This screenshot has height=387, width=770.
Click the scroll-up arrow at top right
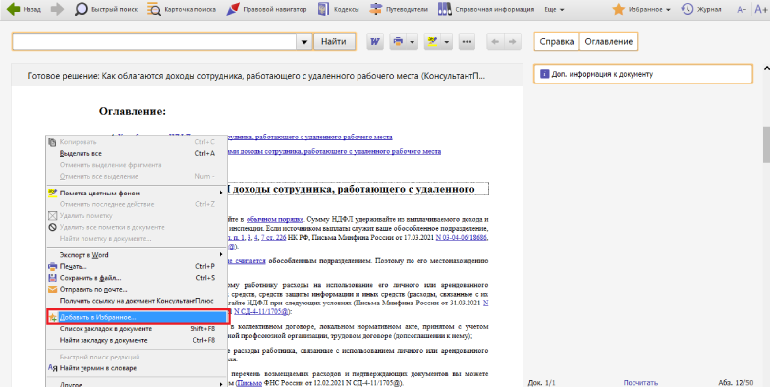pyautogui.click(x=766, y=69)
